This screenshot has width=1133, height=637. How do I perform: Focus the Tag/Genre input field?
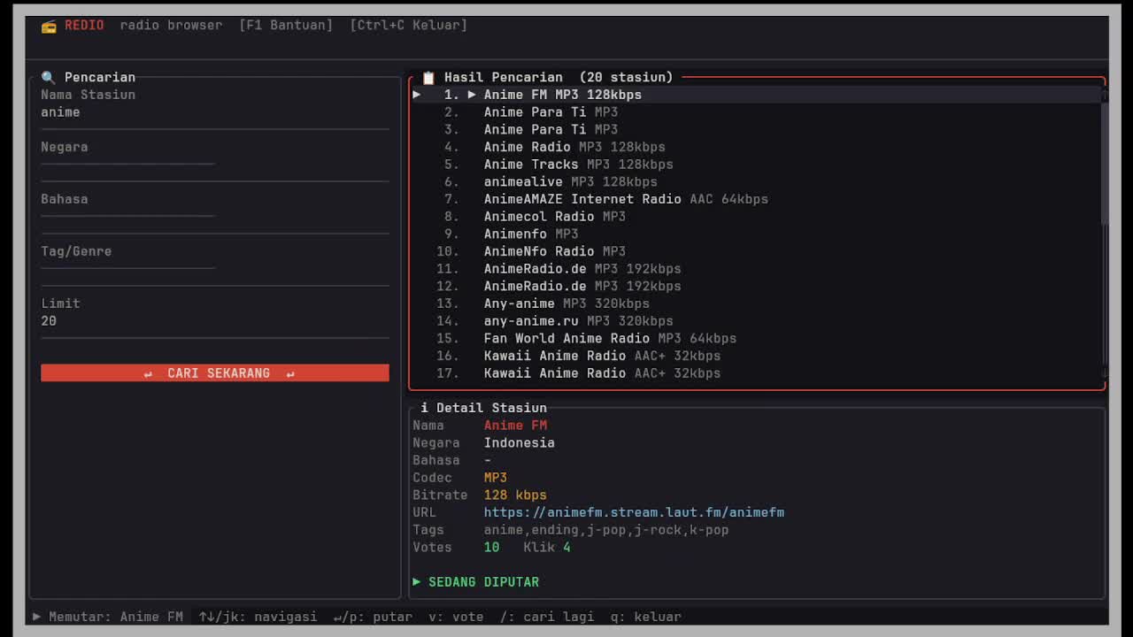click(215, 269)
